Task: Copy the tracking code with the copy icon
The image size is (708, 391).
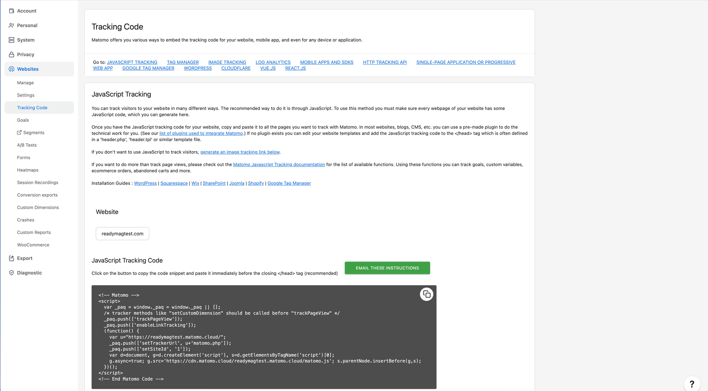Action: point(427,294)
